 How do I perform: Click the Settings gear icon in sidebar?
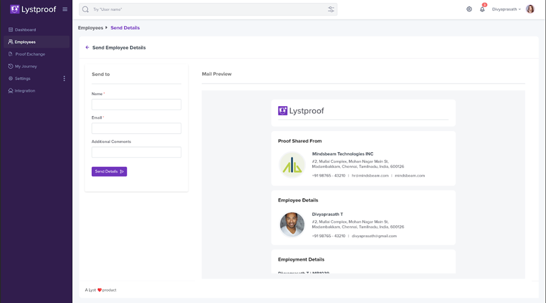pyautogui.click(x=10, y=78)
